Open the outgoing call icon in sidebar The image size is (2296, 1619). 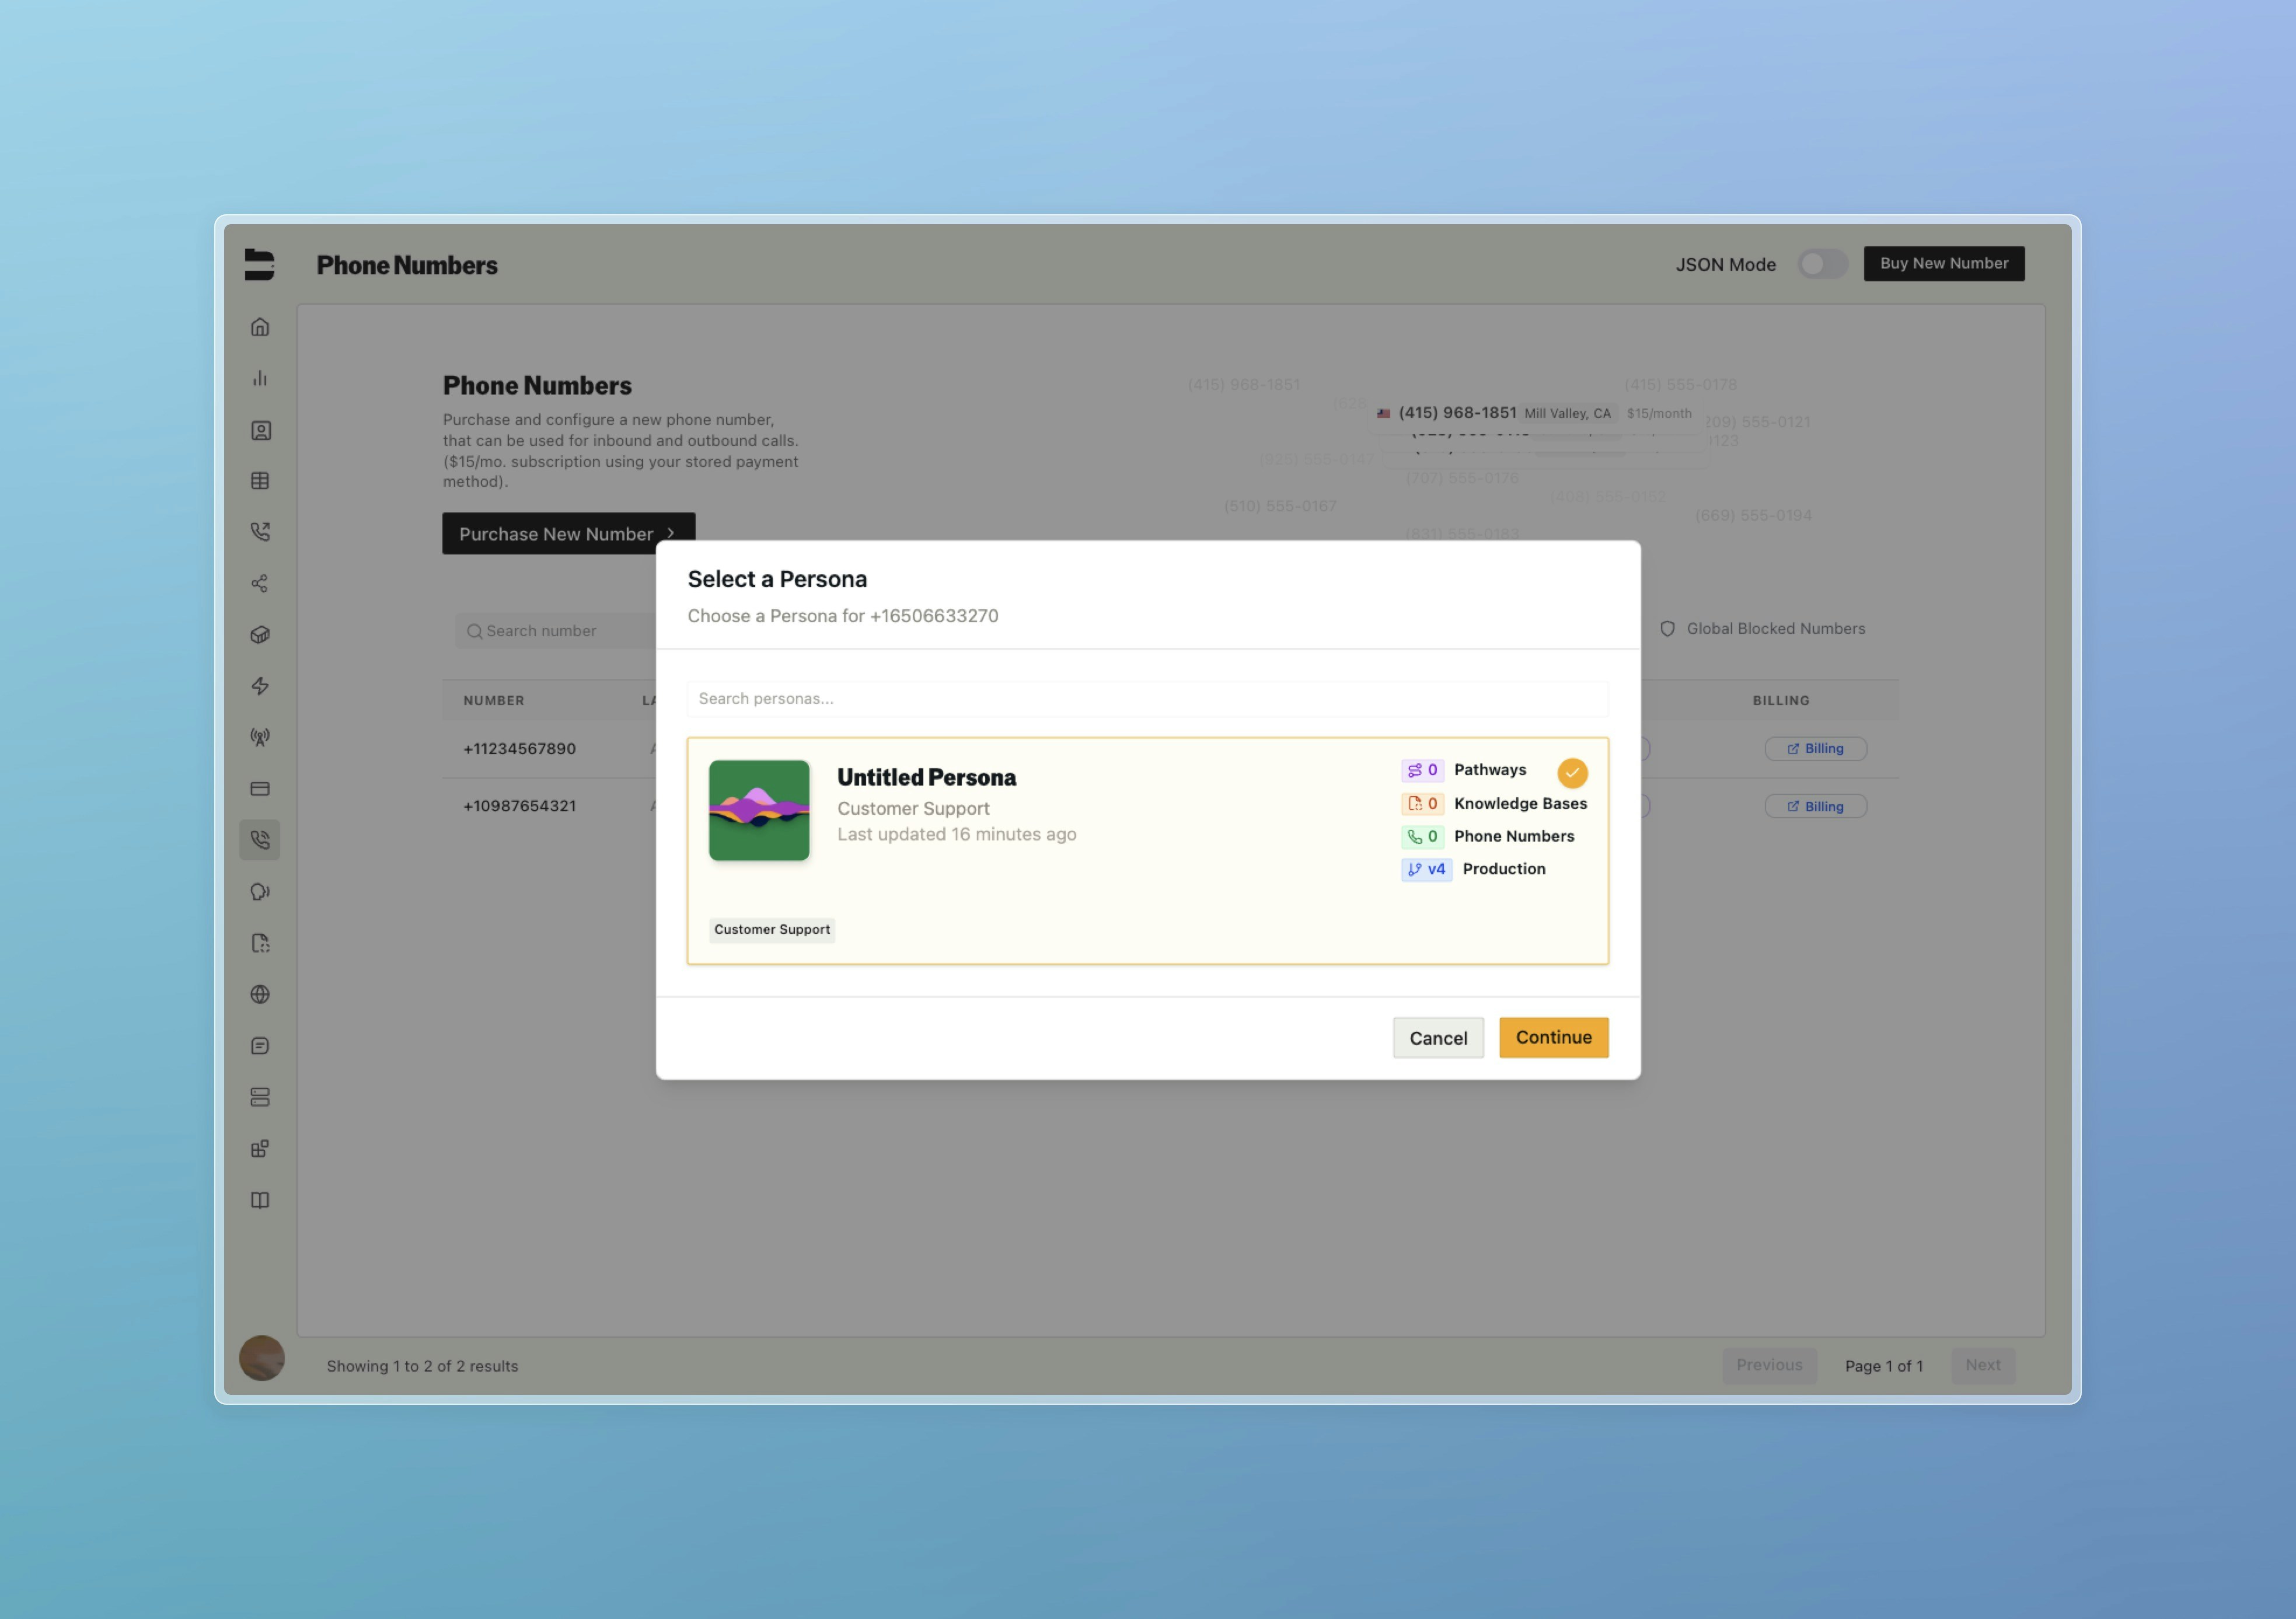[x=260, y=532]
